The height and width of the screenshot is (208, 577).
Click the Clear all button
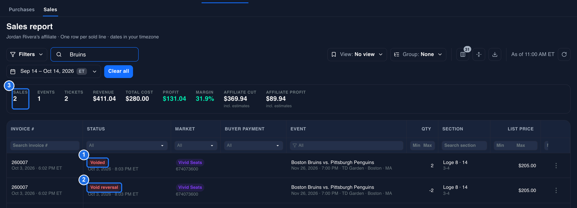(x=119, y=71)
